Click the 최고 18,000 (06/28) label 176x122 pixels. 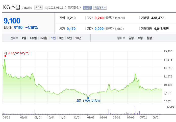17,53
